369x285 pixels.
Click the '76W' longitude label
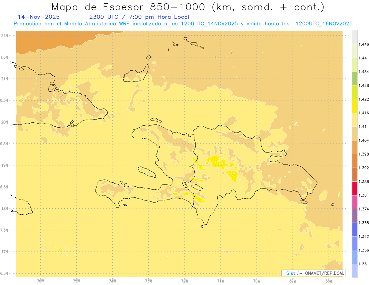point(40,281)
